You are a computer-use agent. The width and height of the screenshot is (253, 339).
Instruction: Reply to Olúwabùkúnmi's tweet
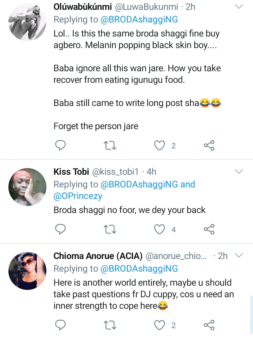(61, 145)
